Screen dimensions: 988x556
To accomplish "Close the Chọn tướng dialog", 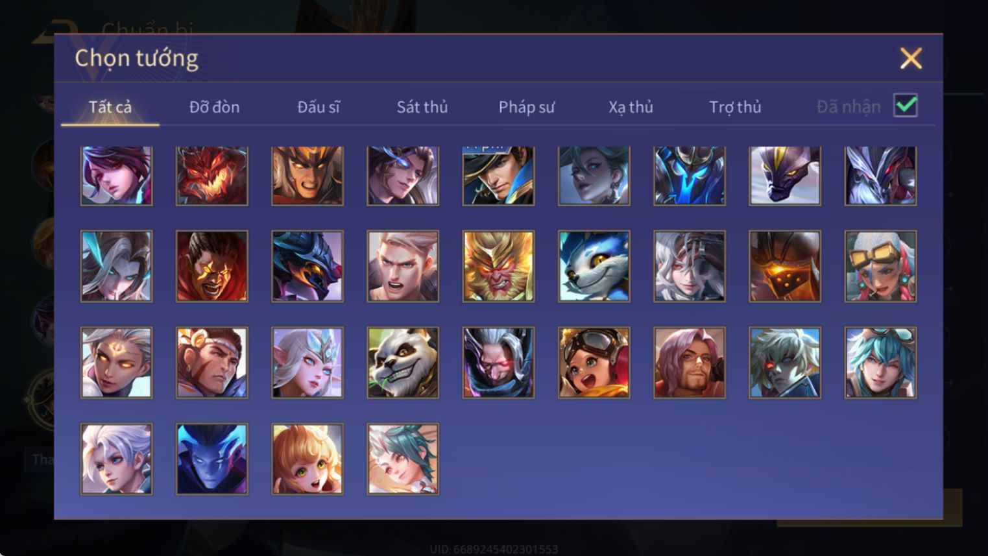I will 911,58.
